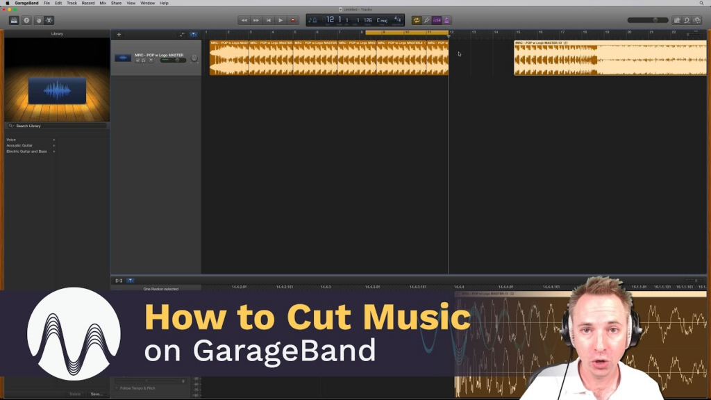Mute the MRC - POP w Logo MASTER track
711x400 pixels.
[x=137, y=60]
